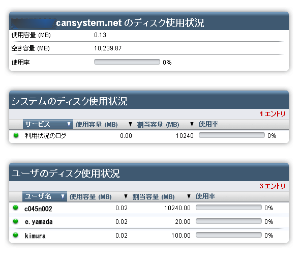The height and width of the screenshot is (258, 303).
Task: Click the sort arrow after user 割当容量 (MB)
Action: (x=189, y=196)
